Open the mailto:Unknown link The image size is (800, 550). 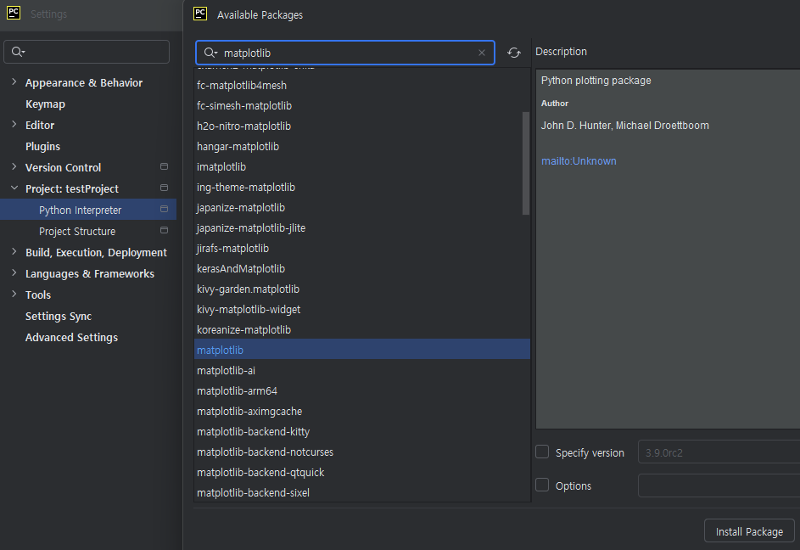click(579, 161)
